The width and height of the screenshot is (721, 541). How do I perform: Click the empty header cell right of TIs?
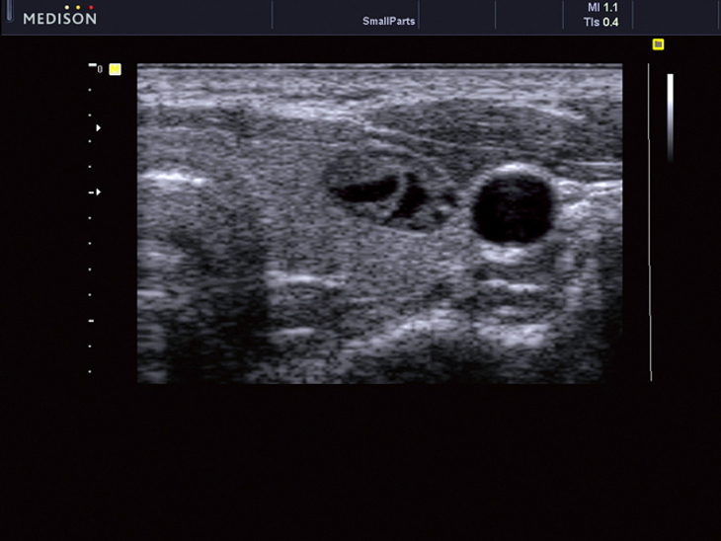(x=676, y=15)
